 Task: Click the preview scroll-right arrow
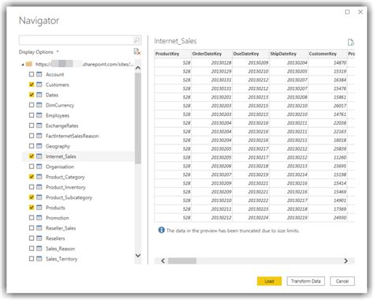(x=346, y=261)
